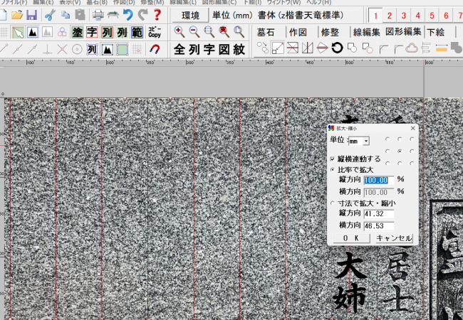This screenshot has width=463, height=320.
Task: Select the 比率で拡大 radio button
Action: tap(332, 169)
